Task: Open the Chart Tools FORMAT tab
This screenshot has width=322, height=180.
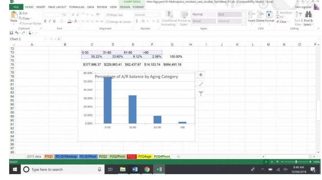Action: click(138, 7)
